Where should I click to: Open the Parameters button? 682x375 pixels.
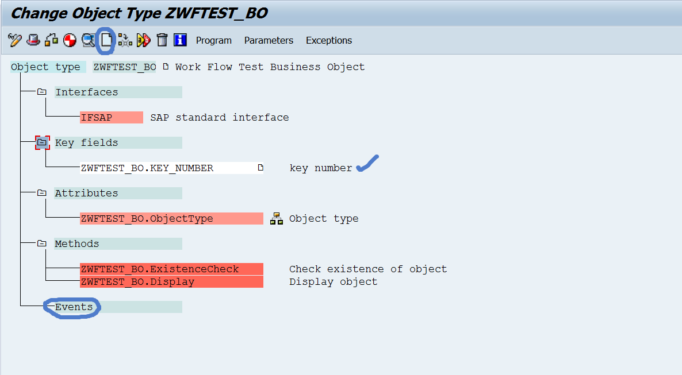point(269,40)
